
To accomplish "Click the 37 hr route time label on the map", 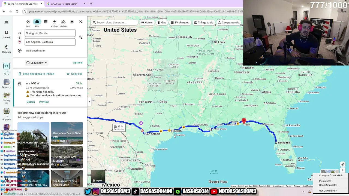I will 119,128.
